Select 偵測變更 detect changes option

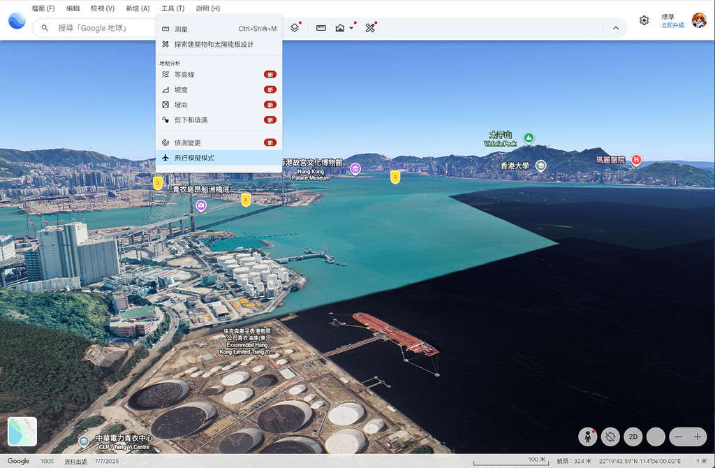click(x=219, y=142)
